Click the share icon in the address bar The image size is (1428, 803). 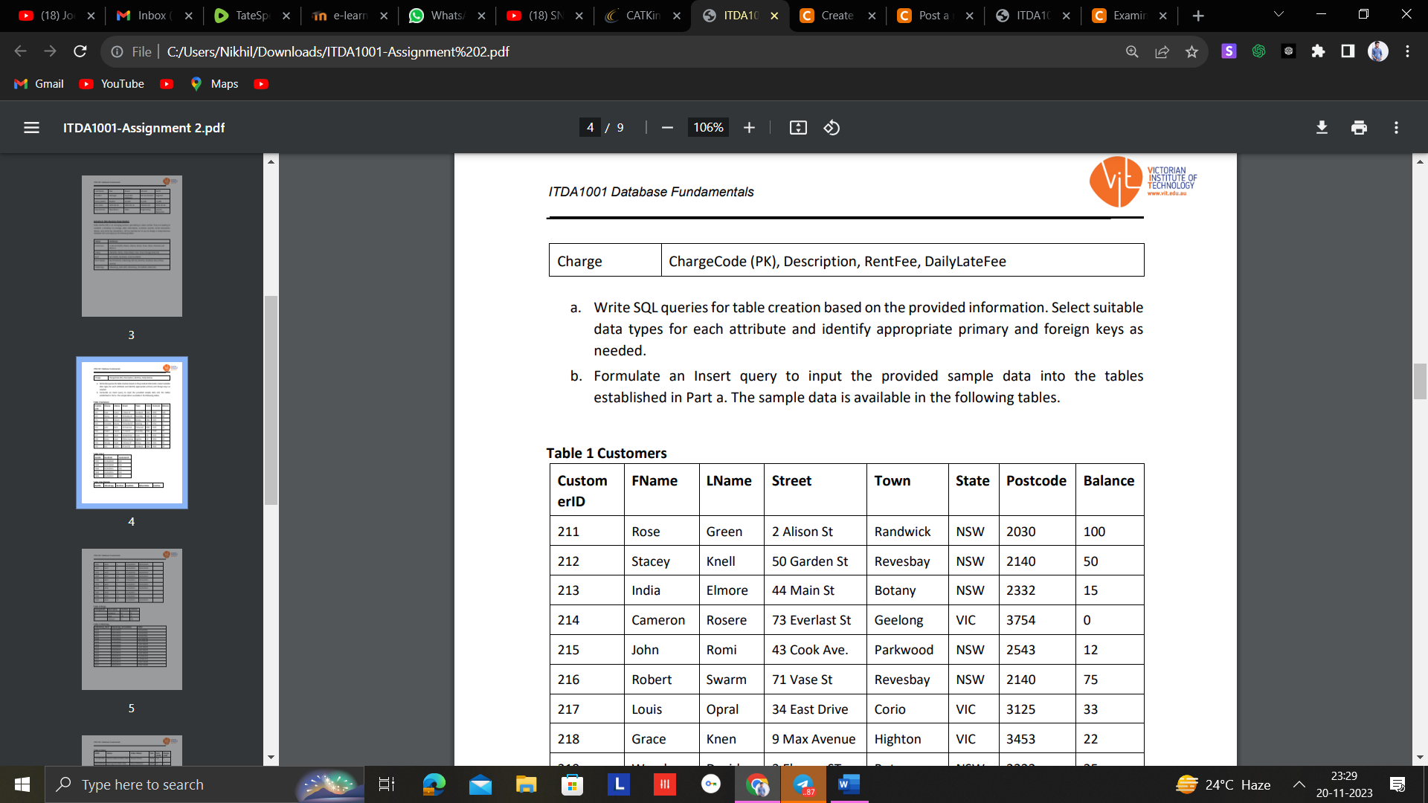point(1162,51)
